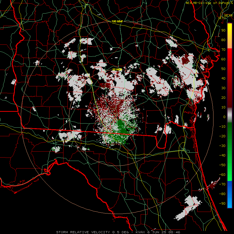234x234 pixels.
Task: Select the 30 value on velocity scale
Action: click(x=223, y=88)
